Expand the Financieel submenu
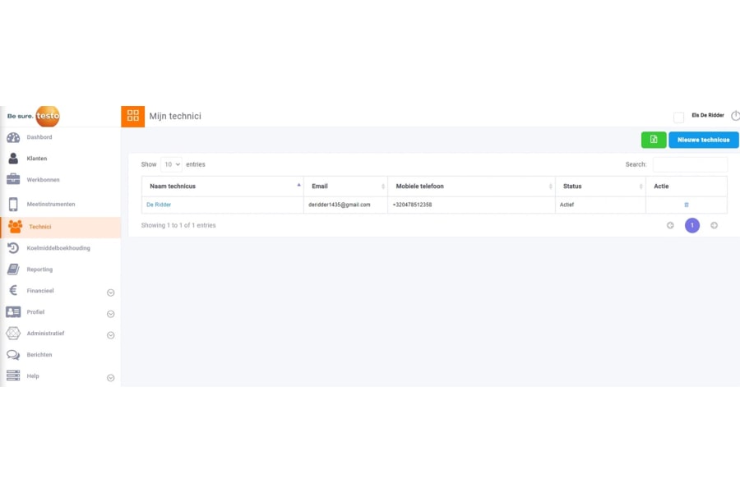This screenshot has height=493, width=740. click(111, 293)
